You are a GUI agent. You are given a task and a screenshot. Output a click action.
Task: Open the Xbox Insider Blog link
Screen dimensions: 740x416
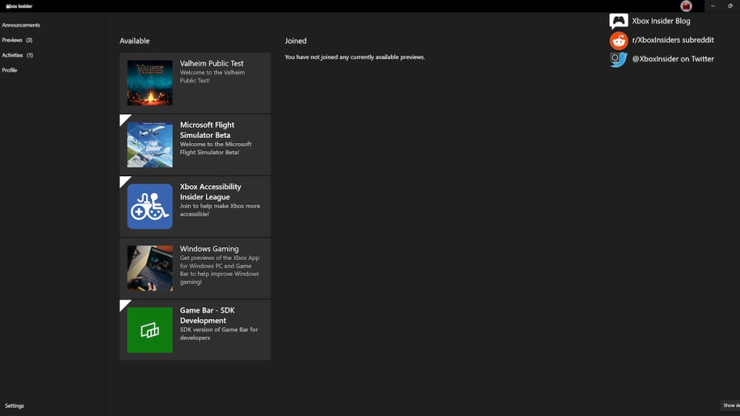pyautogui.click(x=661, y=21)
